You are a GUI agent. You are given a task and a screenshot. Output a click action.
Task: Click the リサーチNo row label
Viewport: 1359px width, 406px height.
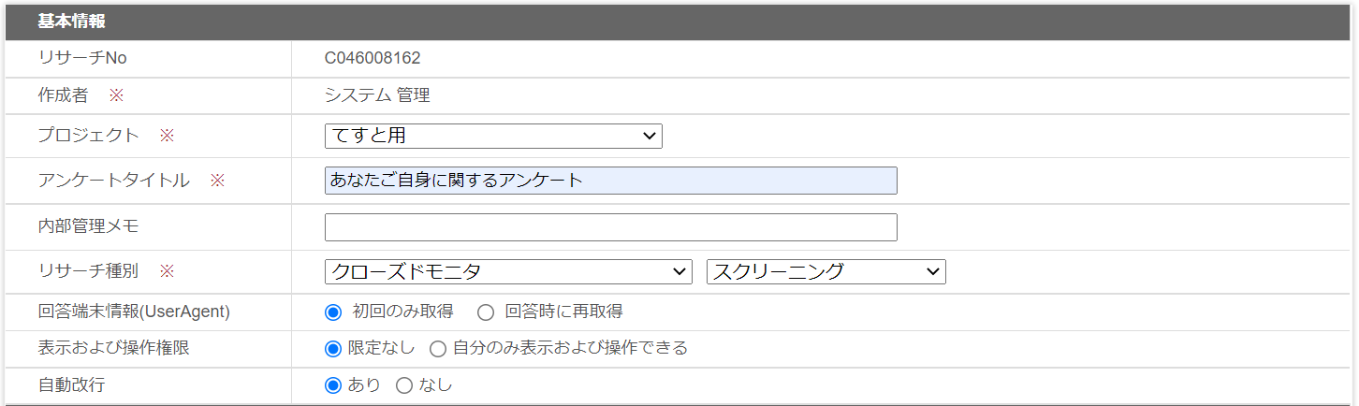tap(82, 58)
